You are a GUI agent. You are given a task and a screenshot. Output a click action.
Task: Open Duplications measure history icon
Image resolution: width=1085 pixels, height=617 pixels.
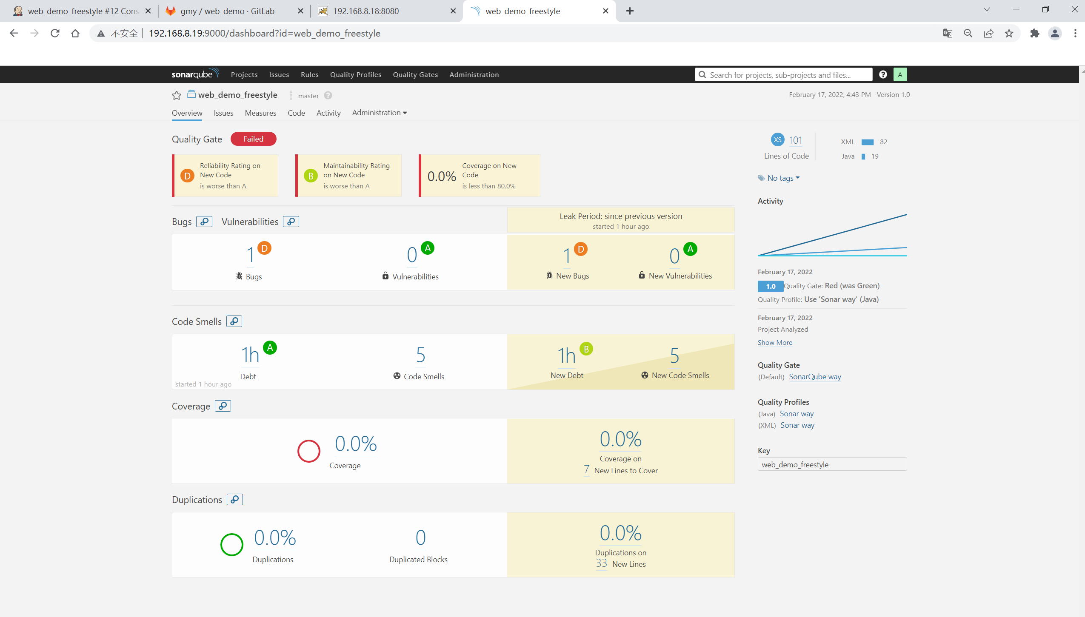(x=235, y=500)
